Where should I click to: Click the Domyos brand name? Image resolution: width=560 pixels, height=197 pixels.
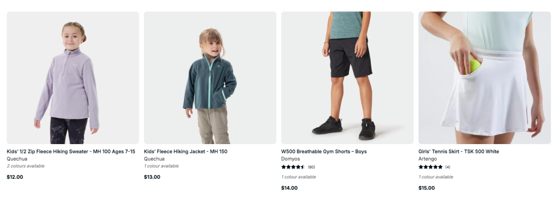tap(291, 159)
